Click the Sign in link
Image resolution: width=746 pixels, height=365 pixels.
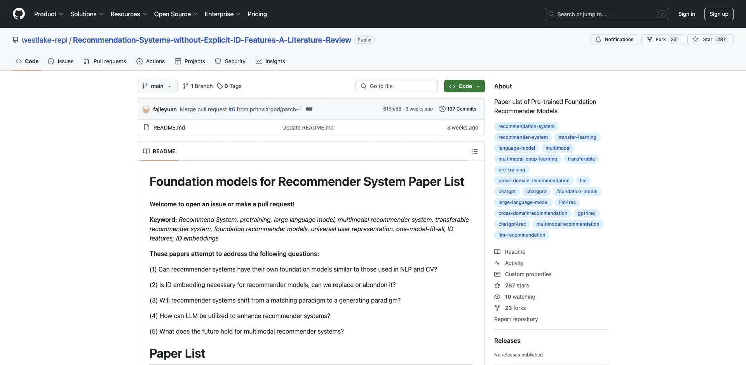click(x=687, y=14)
